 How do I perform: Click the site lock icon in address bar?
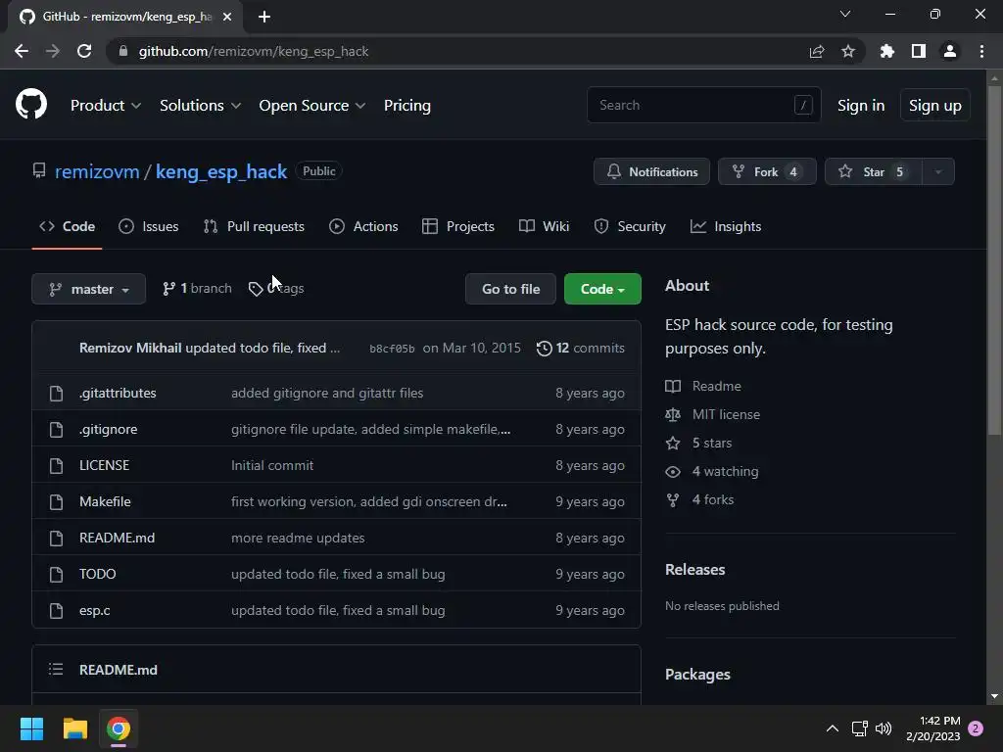pyautogui.click(x=123, y=51)
